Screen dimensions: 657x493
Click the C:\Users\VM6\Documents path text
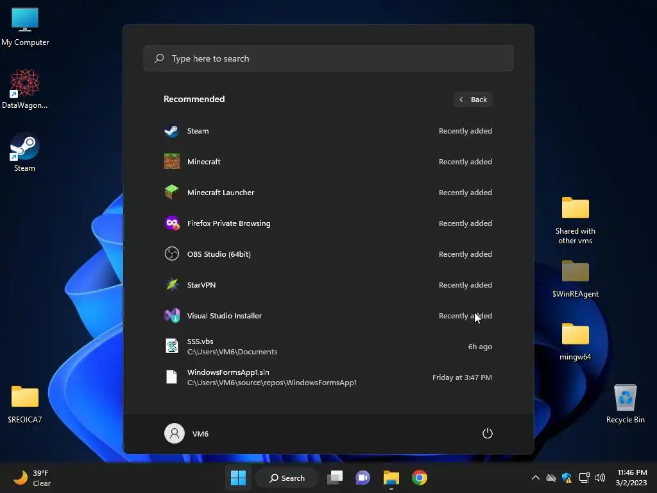click(x=232, y=352)
